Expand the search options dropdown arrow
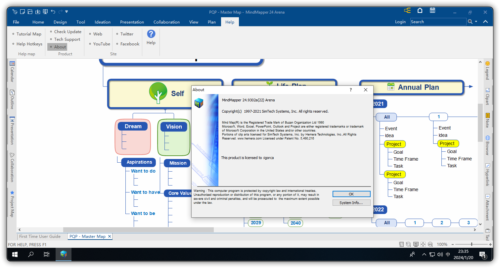Image resolution: width=500 pixels, height=268 pixels. click(476, 22)
